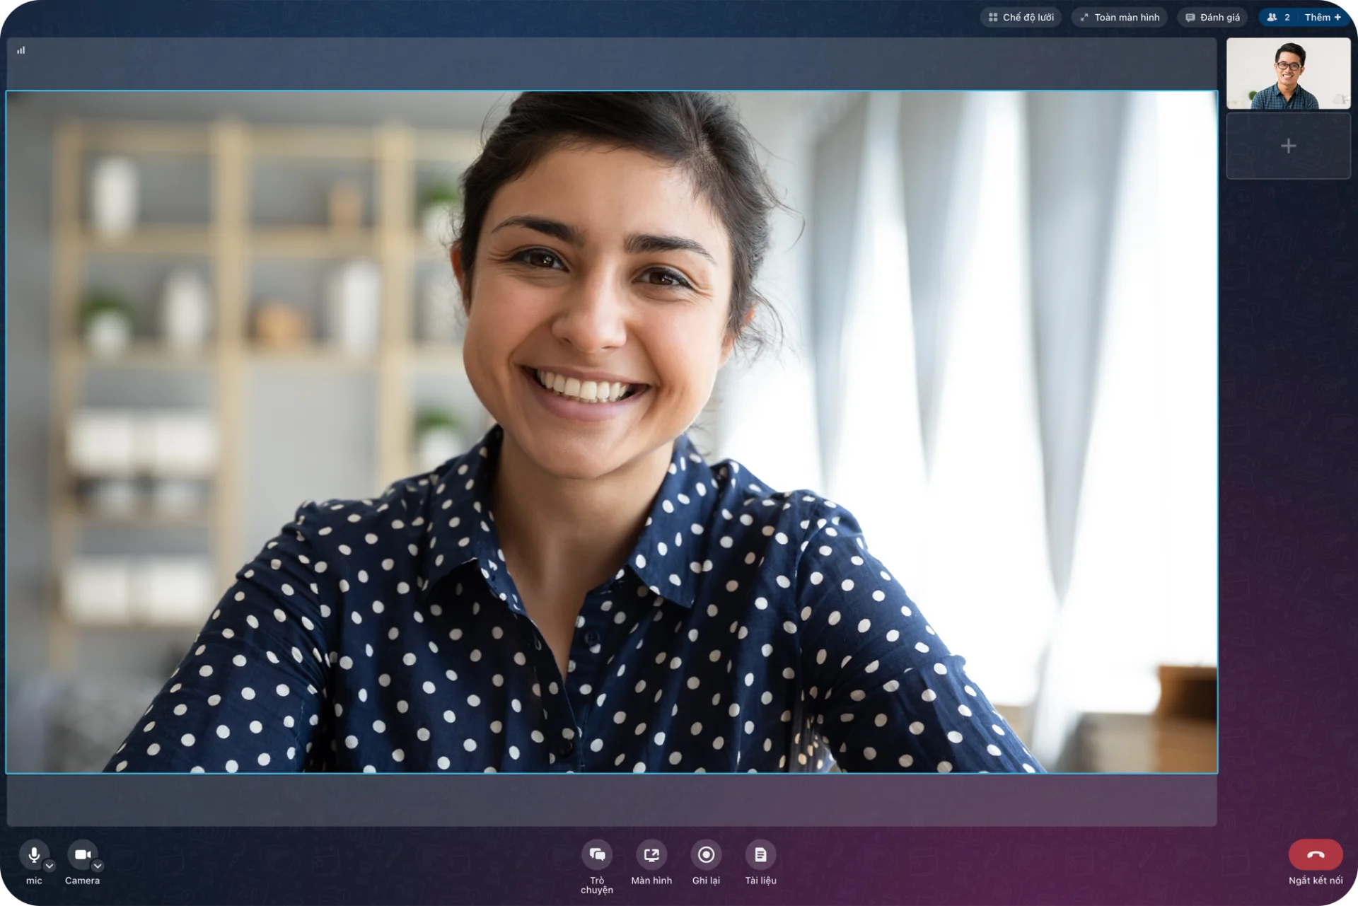Start recording with Ghi lại
Viewport: 1358px width, 906px height.
pyautogui.click(x=706, y=854)
